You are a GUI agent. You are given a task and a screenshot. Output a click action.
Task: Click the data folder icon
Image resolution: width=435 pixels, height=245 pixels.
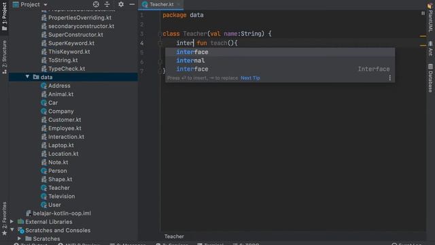[36, 77]
